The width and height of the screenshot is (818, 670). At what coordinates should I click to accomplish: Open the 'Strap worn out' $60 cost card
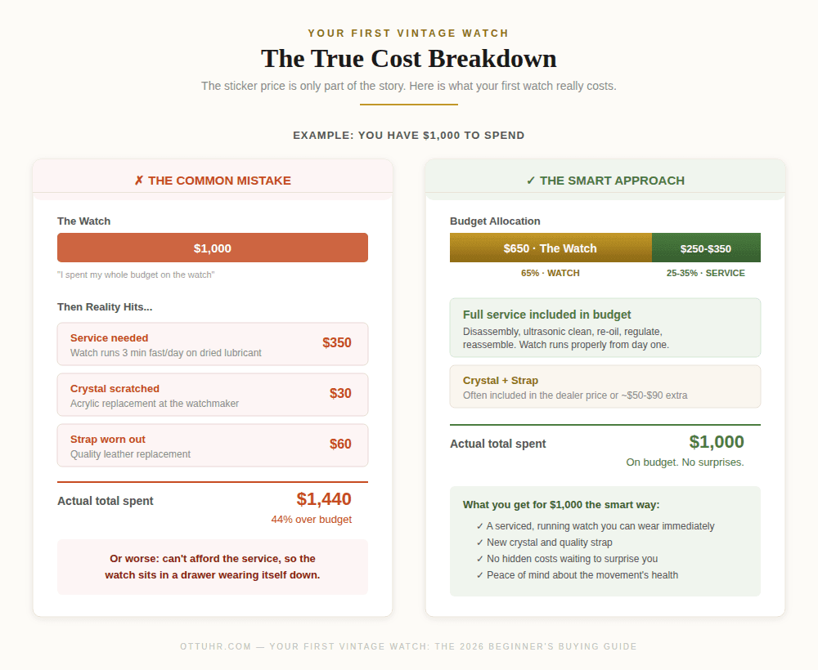(213, 445)
